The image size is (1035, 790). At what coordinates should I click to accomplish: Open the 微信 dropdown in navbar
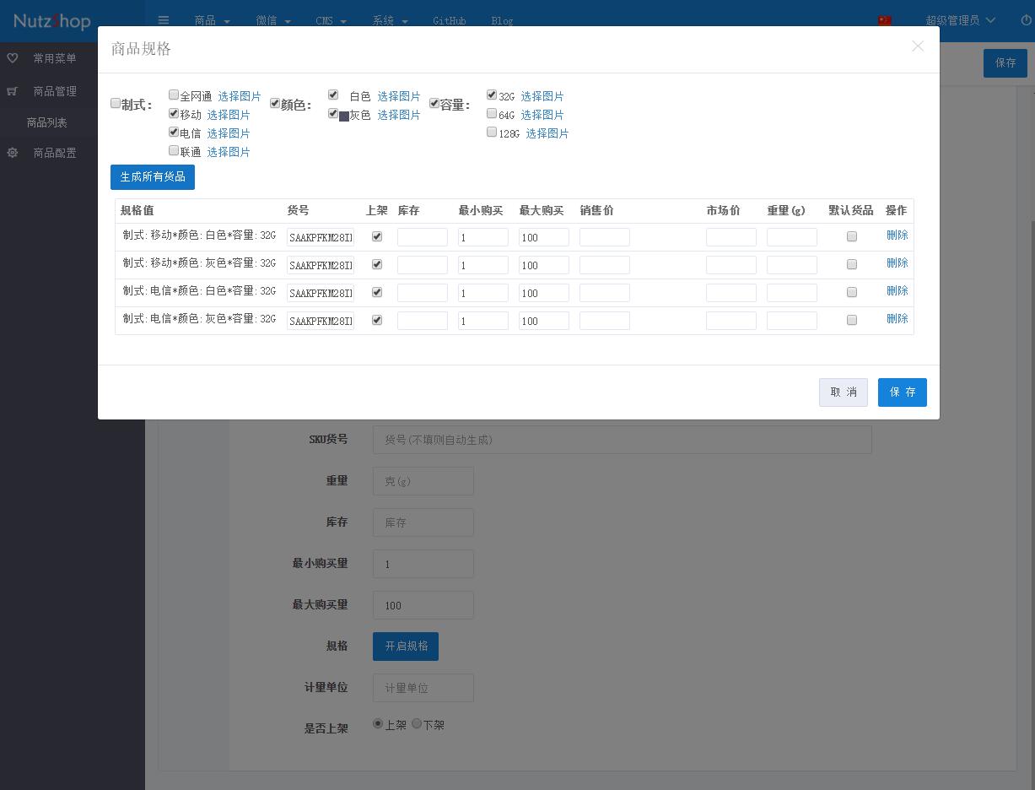[x=273, y=20]
